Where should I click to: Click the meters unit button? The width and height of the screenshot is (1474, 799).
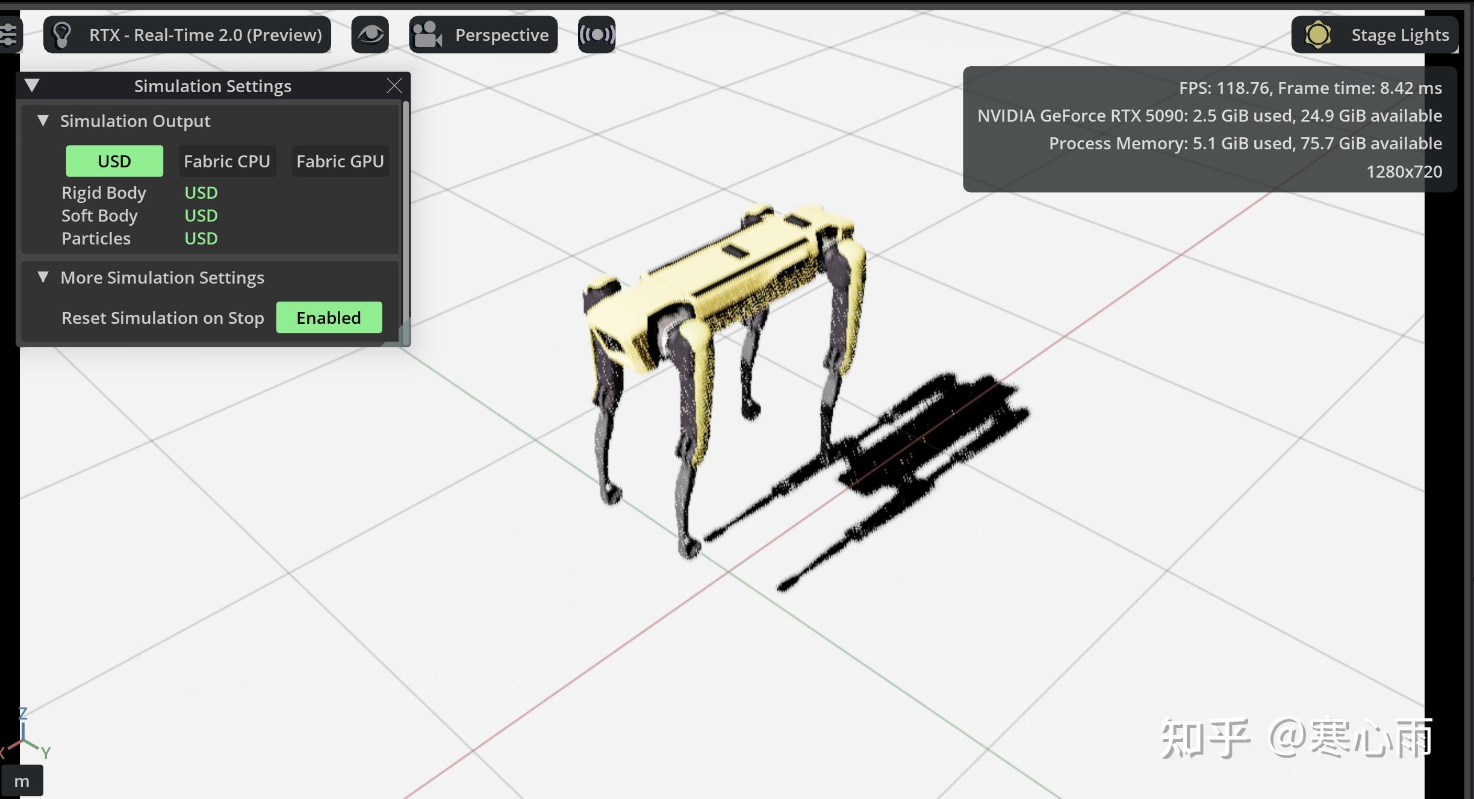[x=22, y=781]
